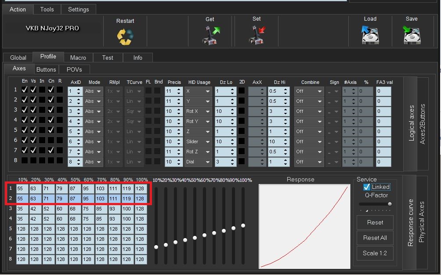Click the Load hard drive icon
Screen dimensions: 441x275
coord(370,35)
